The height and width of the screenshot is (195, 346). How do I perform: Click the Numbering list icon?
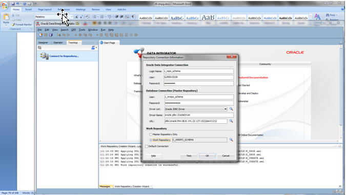pyautogui.click(x=102, y=17)
